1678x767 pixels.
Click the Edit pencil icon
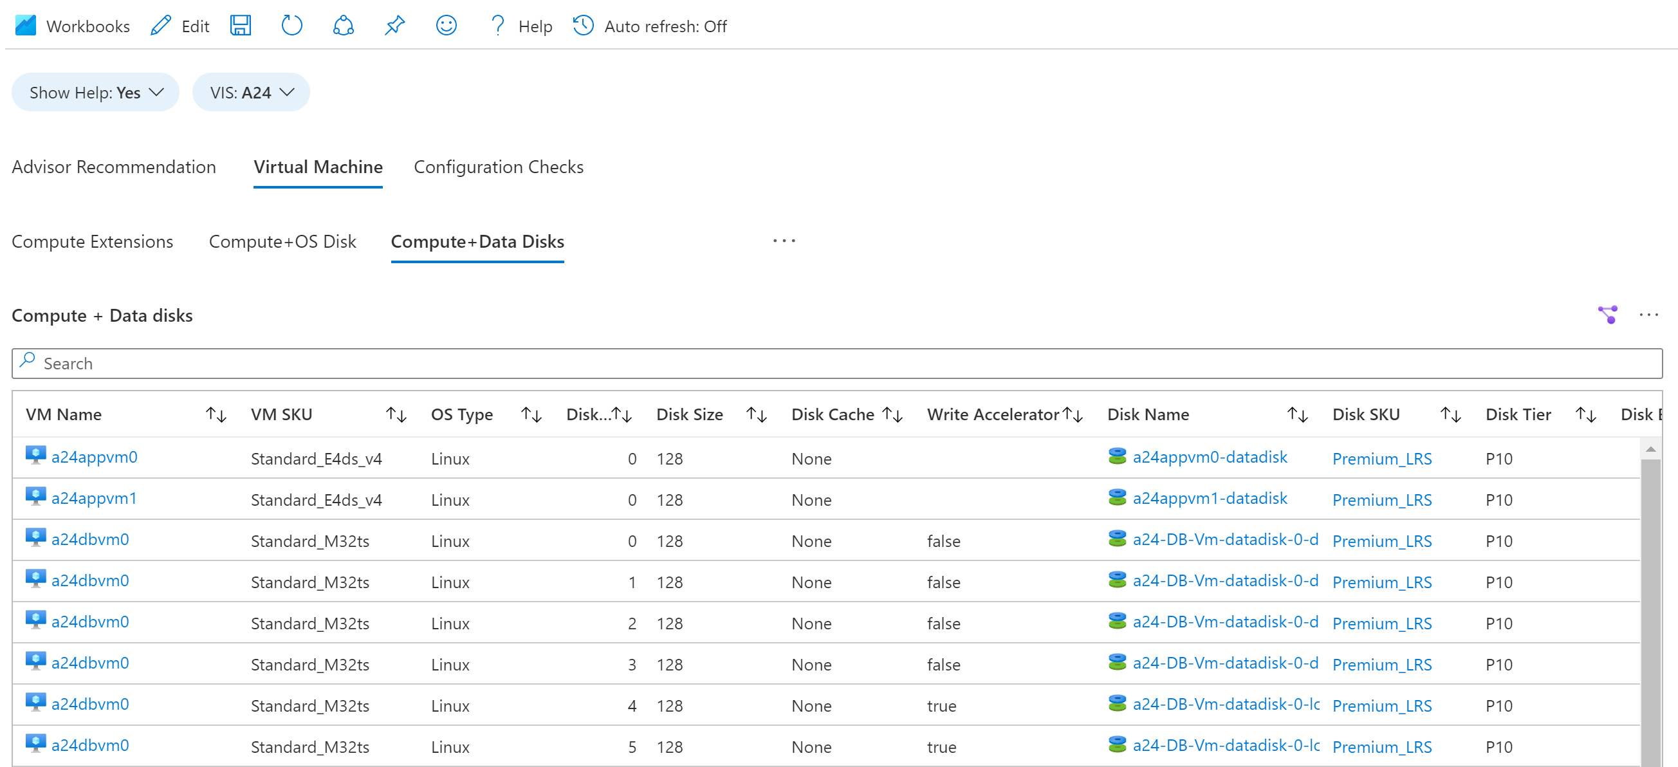pos(161,26)
